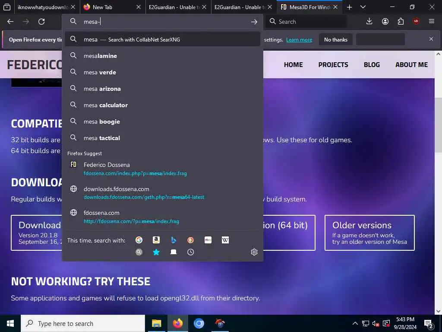Open BLOG in site navigation
442x332 pixels.
point(372,65)
